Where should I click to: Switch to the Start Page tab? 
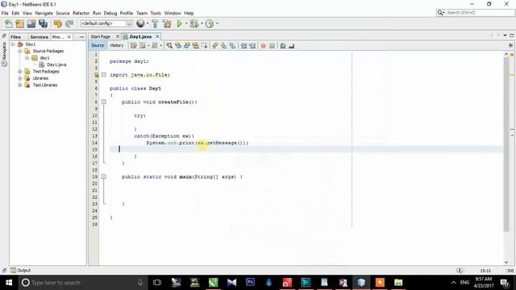coord(101,36)
